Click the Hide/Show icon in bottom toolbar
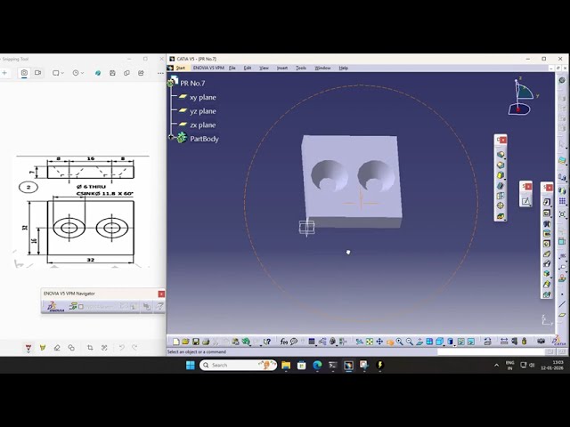 point(461,342)
